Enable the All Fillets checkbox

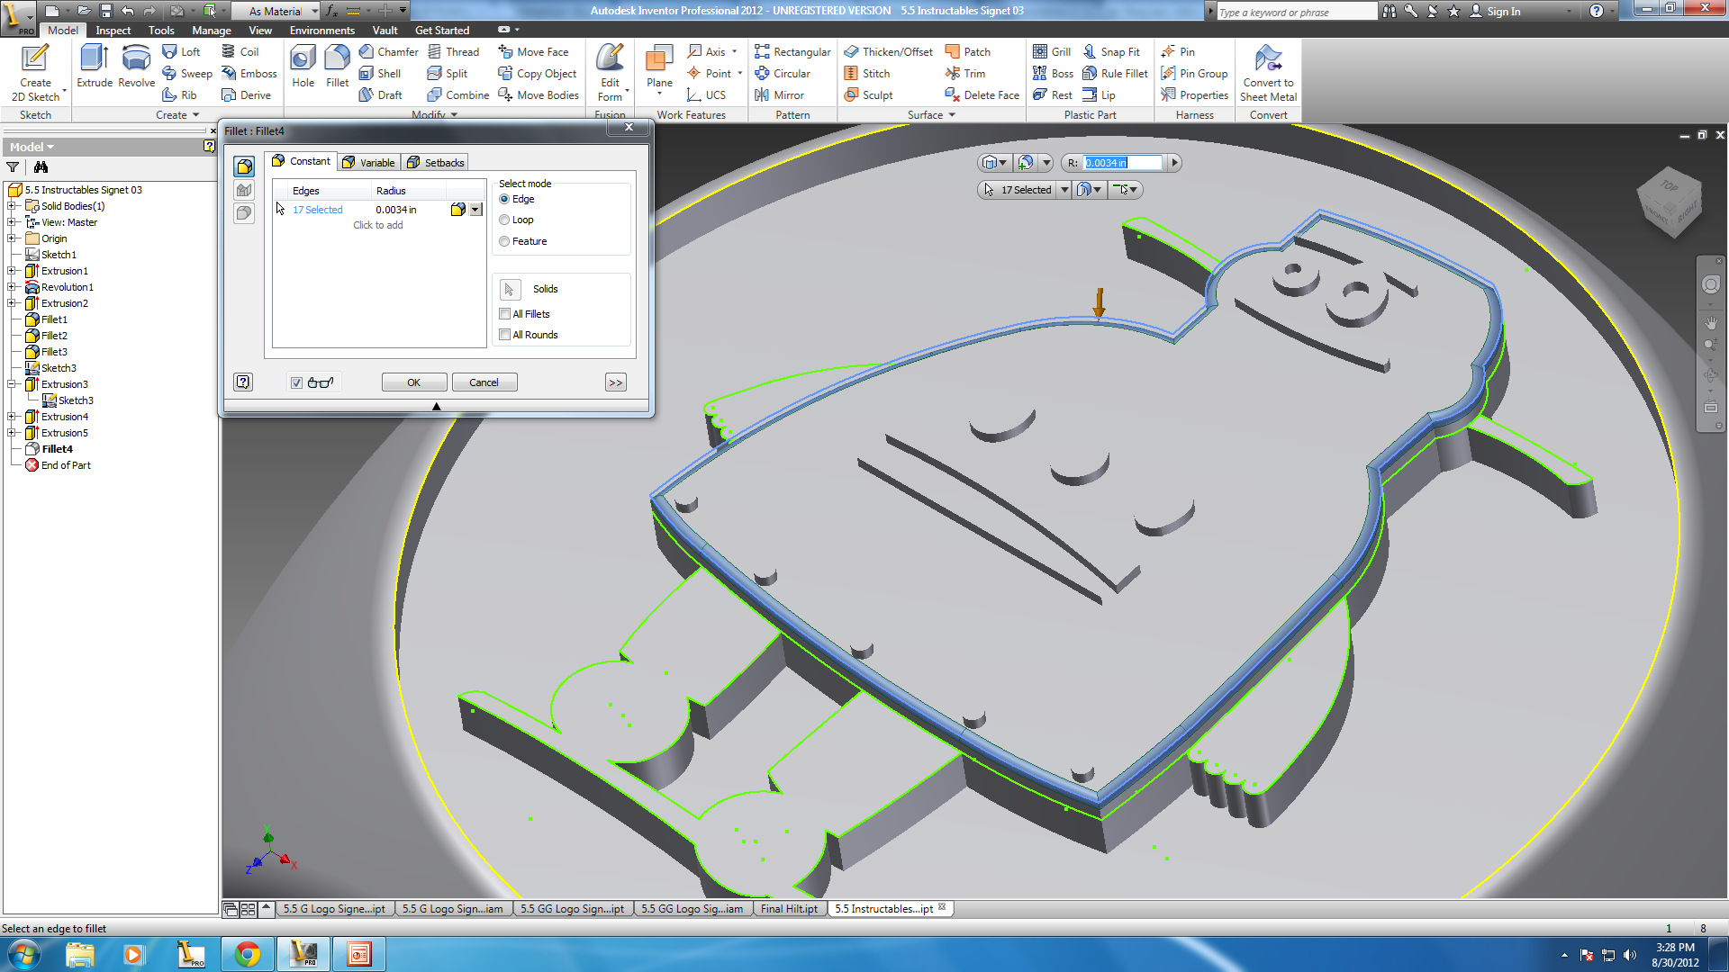coord(504,314)
